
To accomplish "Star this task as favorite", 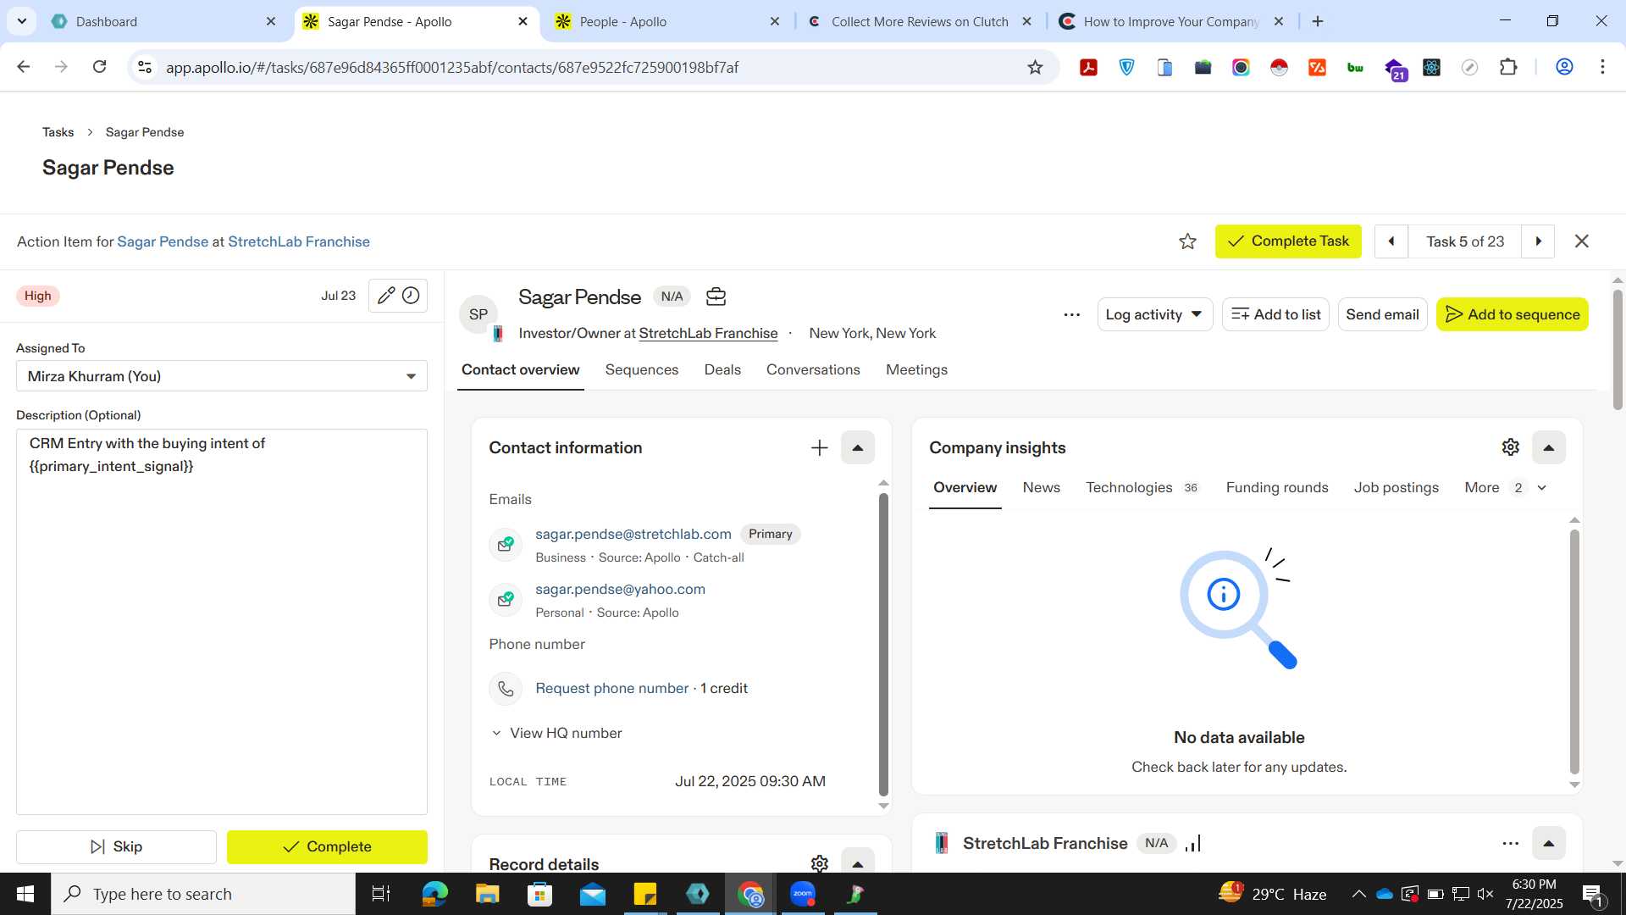I will click(x=1187, y=241).
